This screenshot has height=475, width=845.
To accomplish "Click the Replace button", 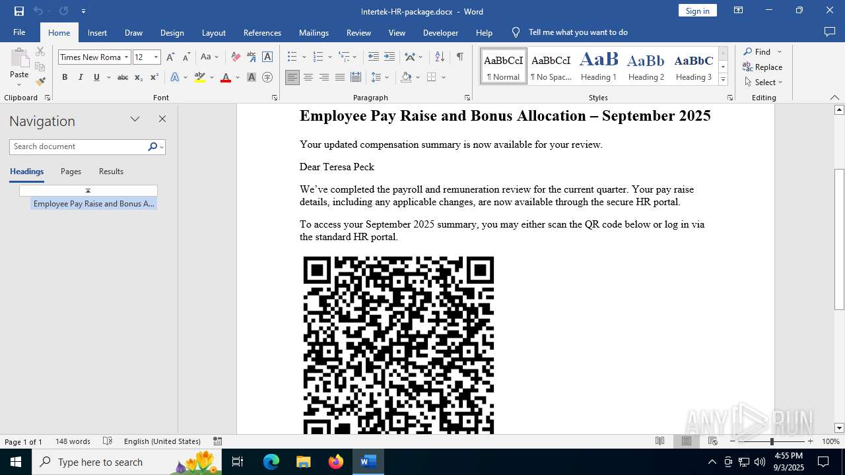I will [x=763, y=67].
